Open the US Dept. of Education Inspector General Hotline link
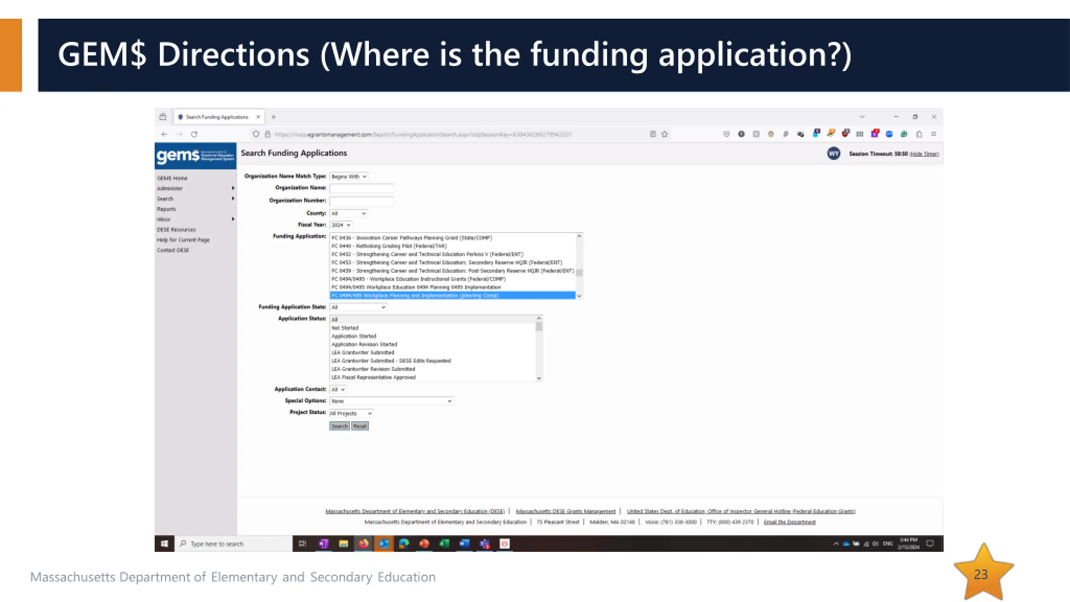This screenshot has width=1070, height=602. tap(741, 511)
